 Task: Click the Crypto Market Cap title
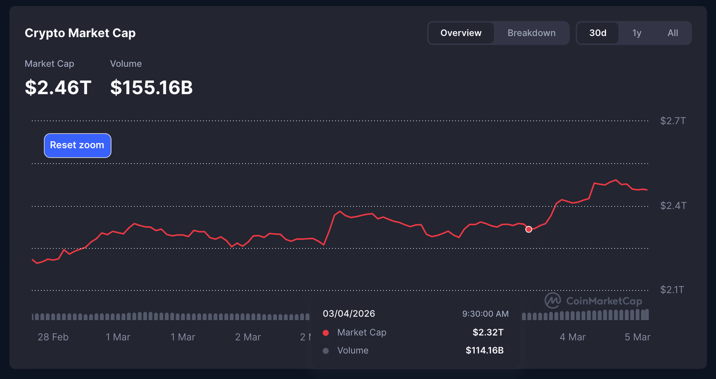pyautogui.click(x=80, y=33)
